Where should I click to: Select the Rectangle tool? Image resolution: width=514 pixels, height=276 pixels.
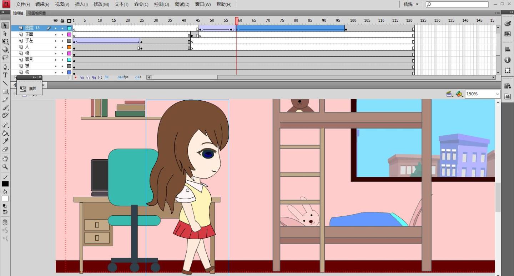pos(5,91)
